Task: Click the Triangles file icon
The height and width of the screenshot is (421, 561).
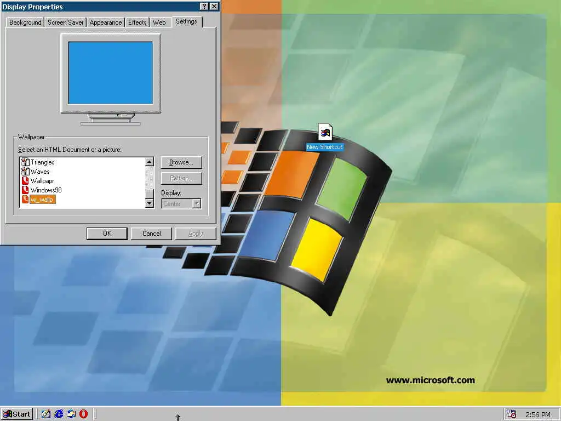Action: (25, 162)
